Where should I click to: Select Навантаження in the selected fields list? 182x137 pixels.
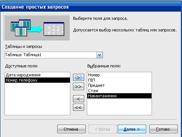tap(119, 96)
